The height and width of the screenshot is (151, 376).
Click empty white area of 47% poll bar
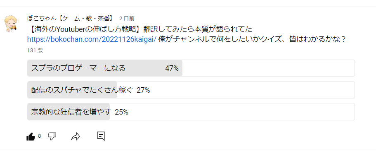point(268,68)
